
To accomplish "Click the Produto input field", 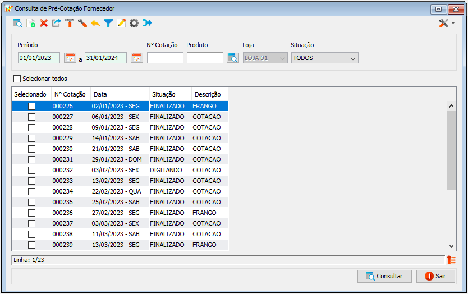I will (205, 58).
